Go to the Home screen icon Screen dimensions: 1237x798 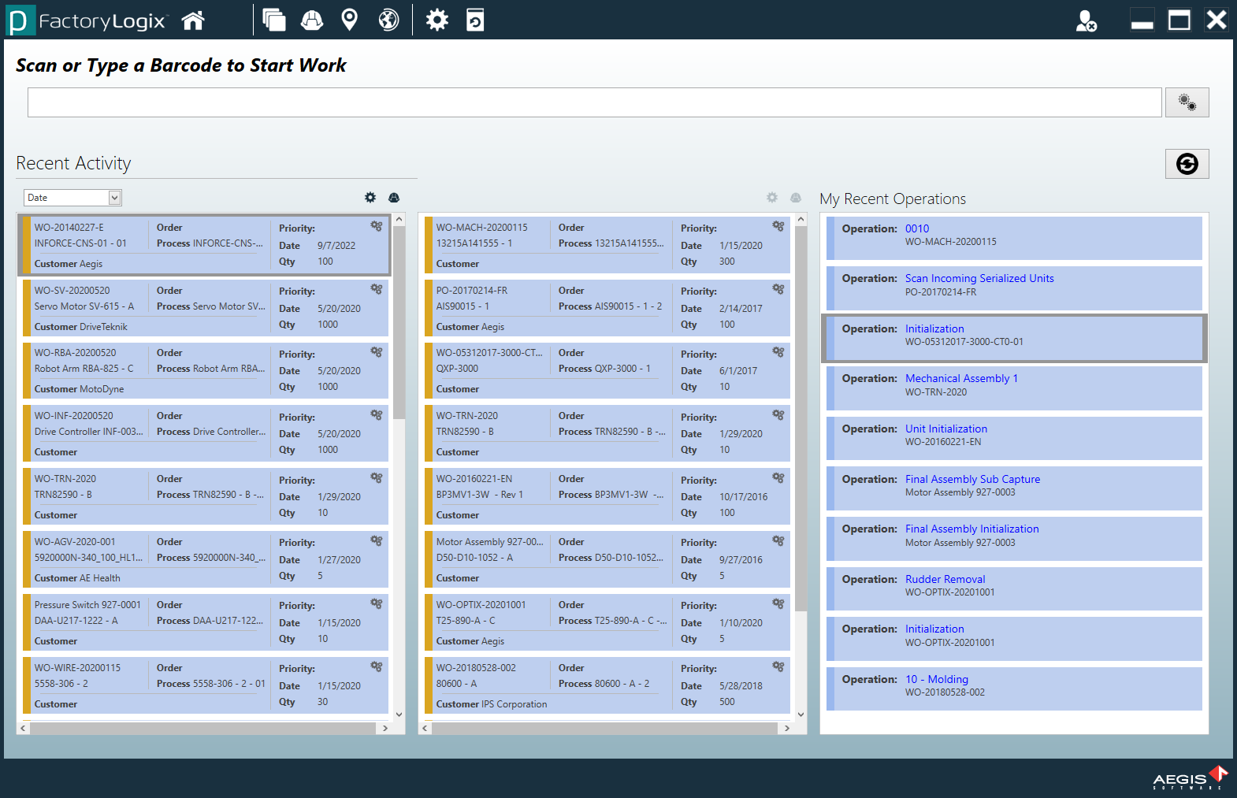tap(193, 20)
